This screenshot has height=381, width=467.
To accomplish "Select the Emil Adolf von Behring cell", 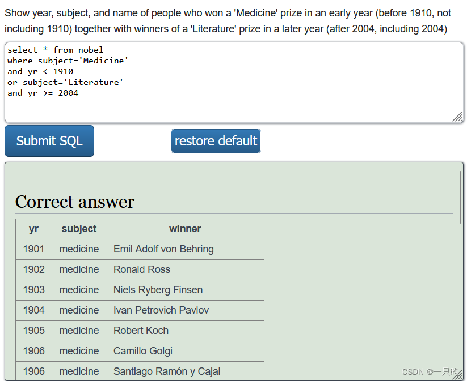I will 163,249.
